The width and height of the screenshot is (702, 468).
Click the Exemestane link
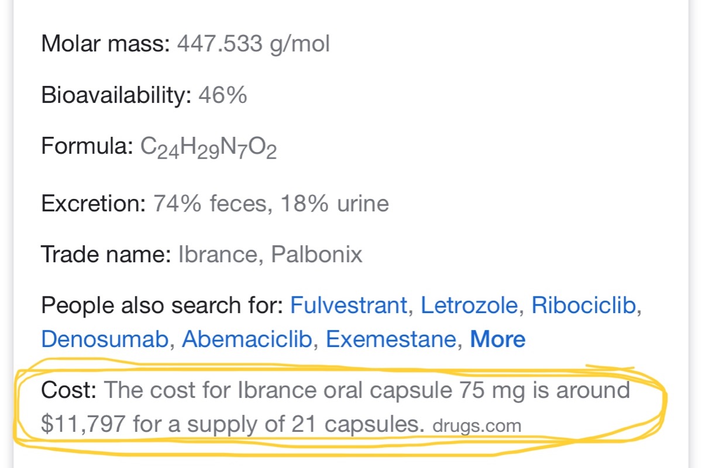[x=391, y=339]
